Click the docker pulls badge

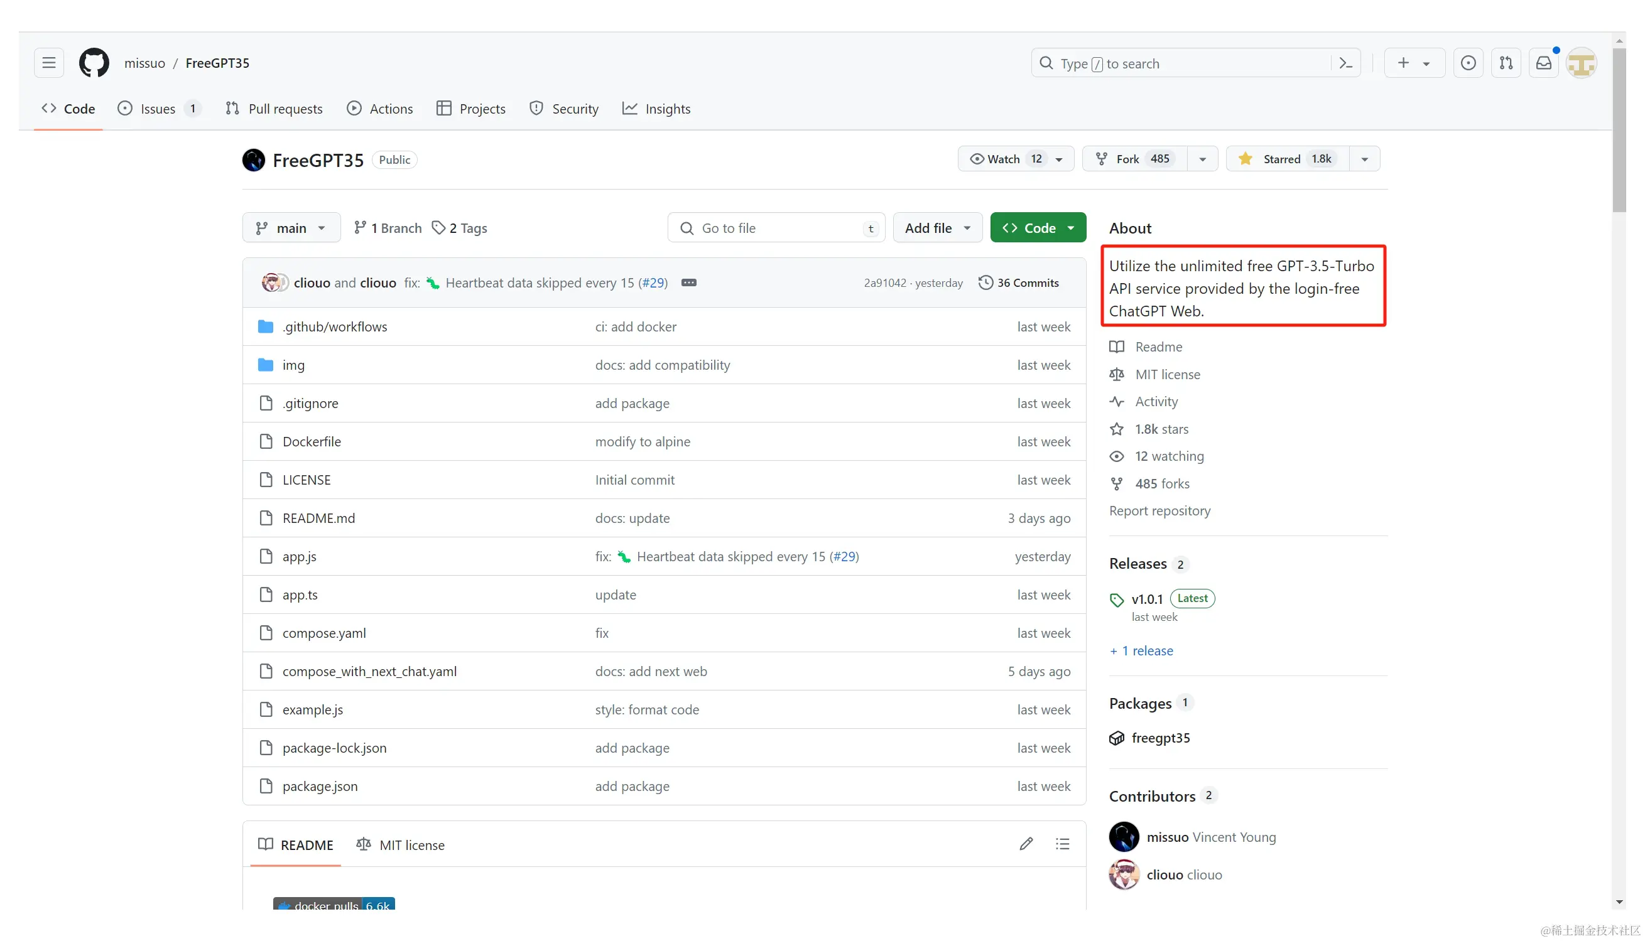point(334,903)
